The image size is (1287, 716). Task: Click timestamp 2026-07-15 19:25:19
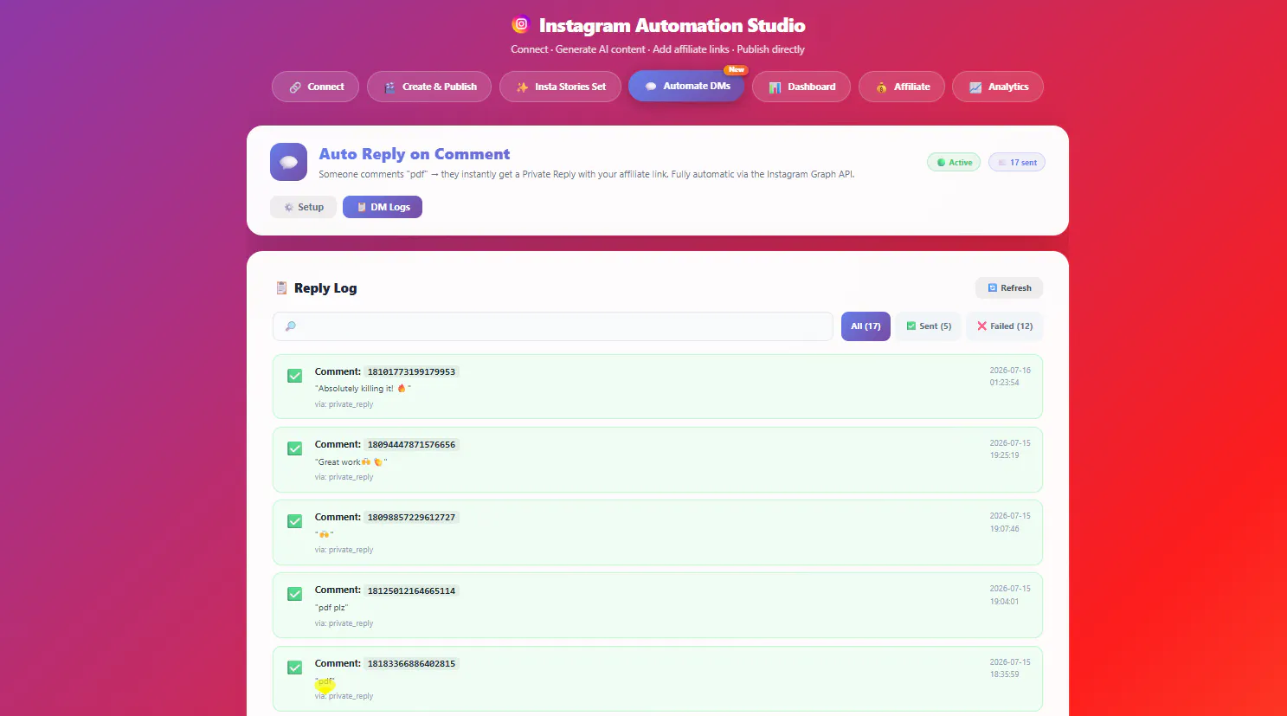coord(1010,449)
